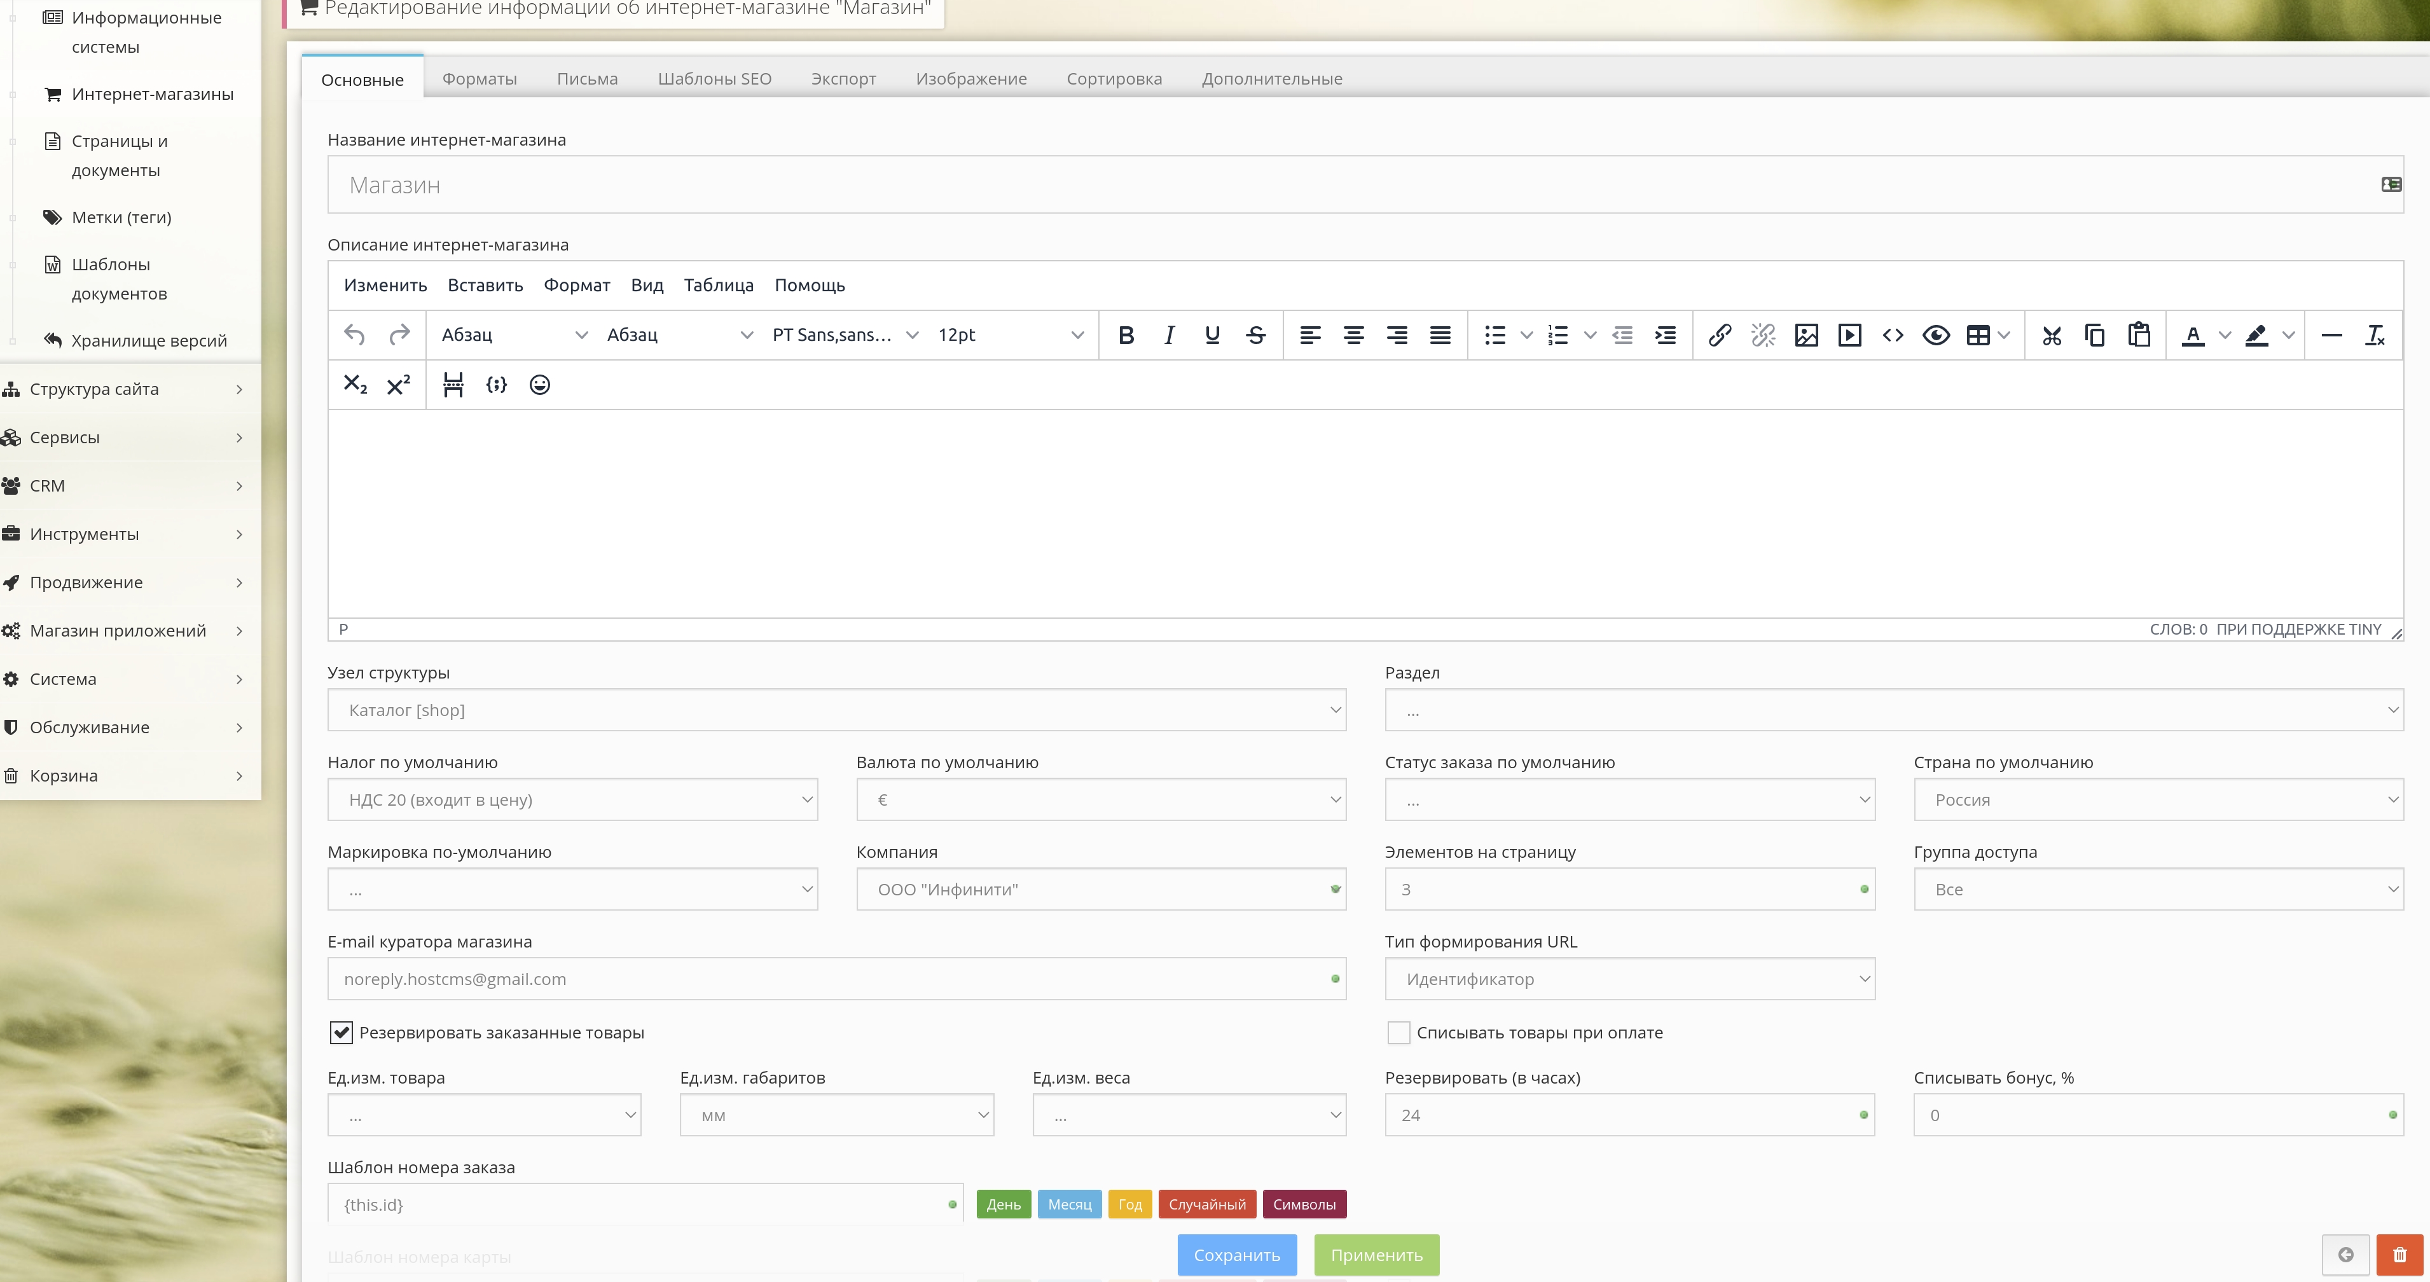Insert emoticon smiley
The width and height of the screenshot is (2430, 1282).
[539, 385]
